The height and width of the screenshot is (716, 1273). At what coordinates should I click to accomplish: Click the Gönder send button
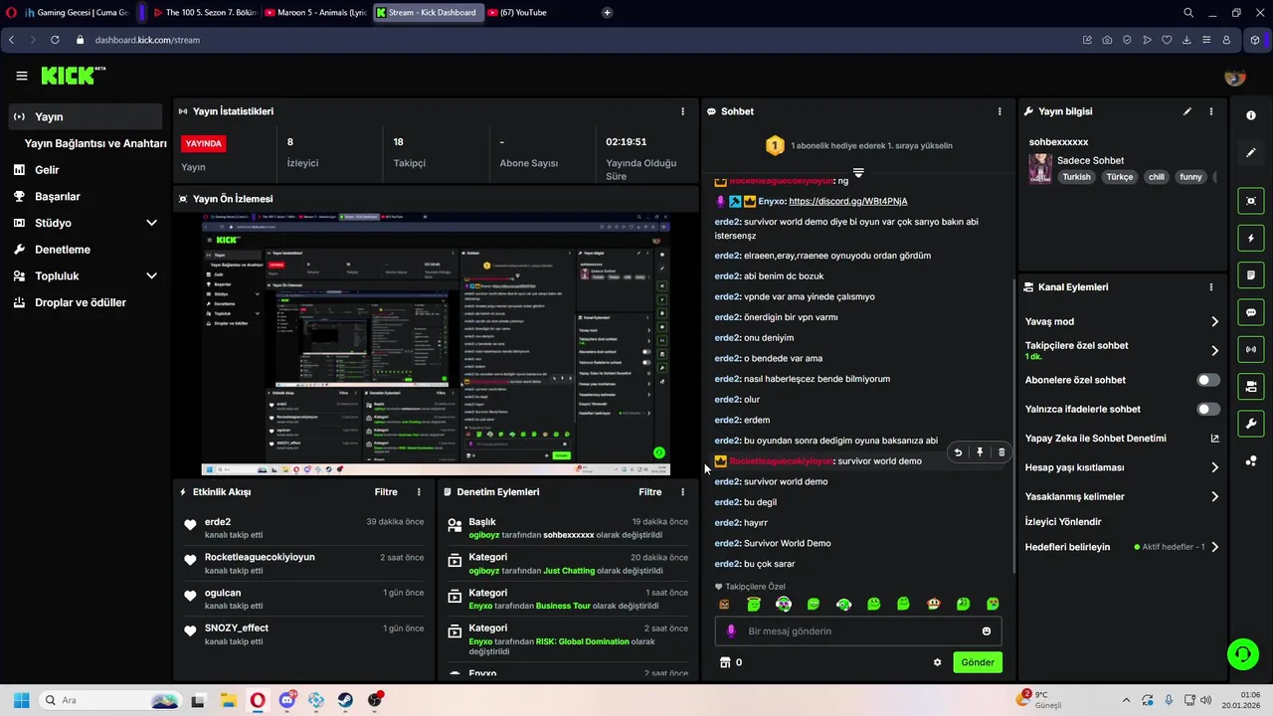978,662
